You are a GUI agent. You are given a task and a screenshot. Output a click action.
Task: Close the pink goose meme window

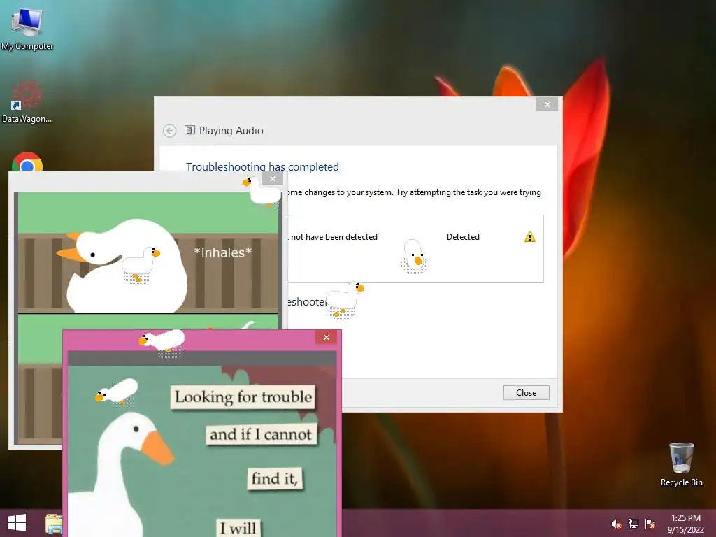[x=326, y=338]
